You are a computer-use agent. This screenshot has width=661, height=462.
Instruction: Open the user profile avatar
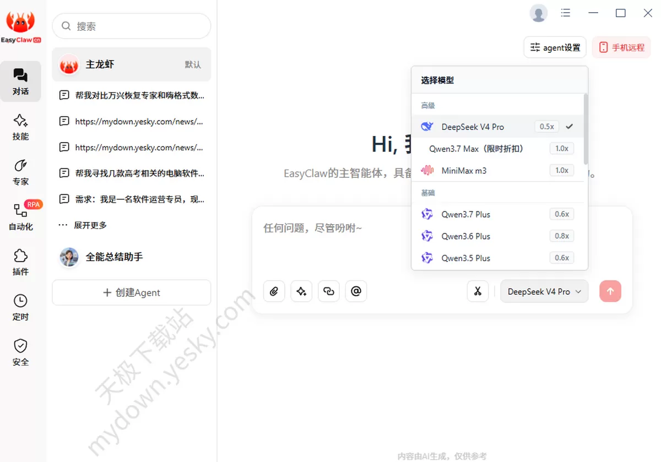(538, 13)
